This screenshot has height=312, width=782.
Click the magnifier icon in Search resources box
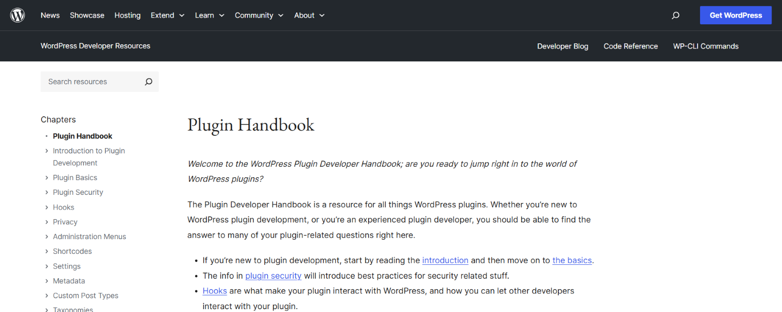coord(148,81)
